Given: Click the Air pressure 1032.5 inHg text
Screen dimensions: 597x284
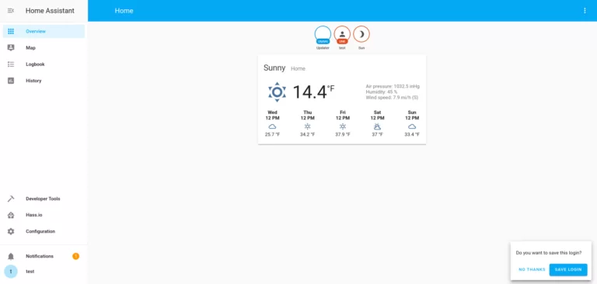Looking at the screenshot, I should [393, 86].
